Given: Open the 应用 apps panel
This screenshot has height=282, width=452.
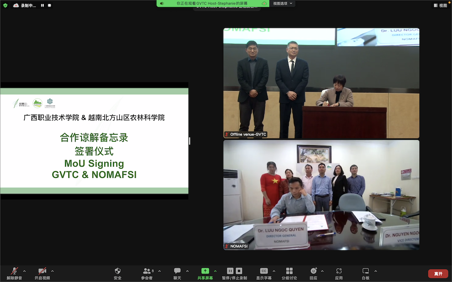Looking at the screenshot, I should [339, 271].
